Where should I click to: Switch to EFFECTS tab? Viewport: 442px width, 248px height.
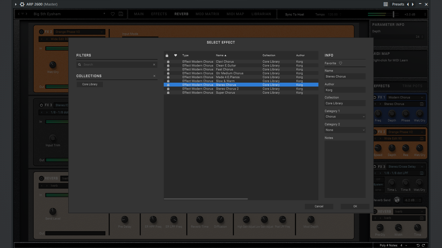pyautogui.click(x=159, y=14)
